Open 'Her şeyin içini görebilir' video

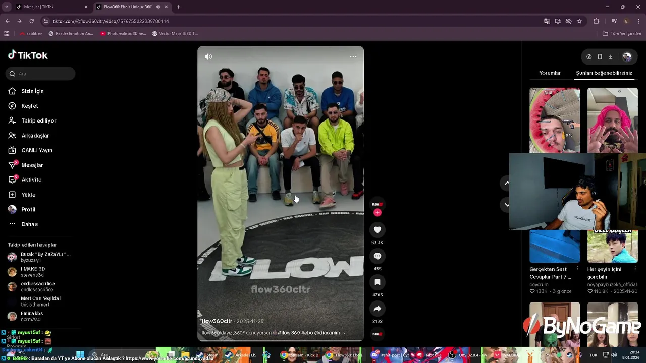click(604, 273)
